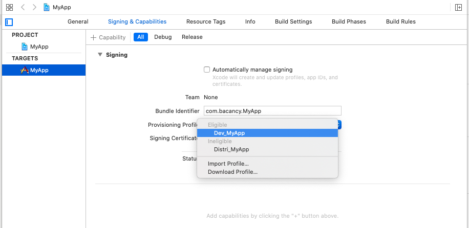Open the Resource Tags tab
Screen dimensions: 469x228
click(x=206, y=21)
